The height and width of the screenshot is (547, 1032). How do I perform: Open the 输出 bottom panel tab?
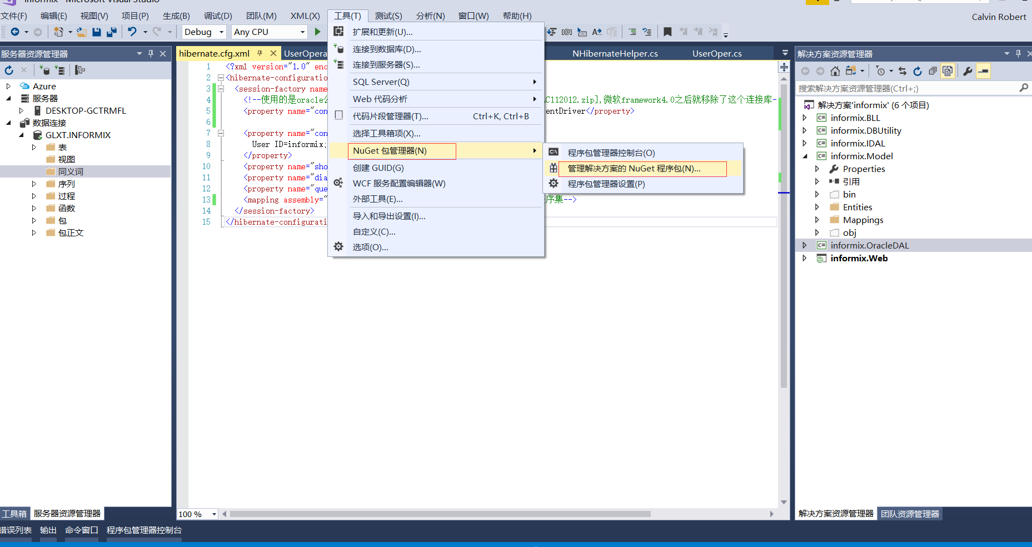(48, 530)
